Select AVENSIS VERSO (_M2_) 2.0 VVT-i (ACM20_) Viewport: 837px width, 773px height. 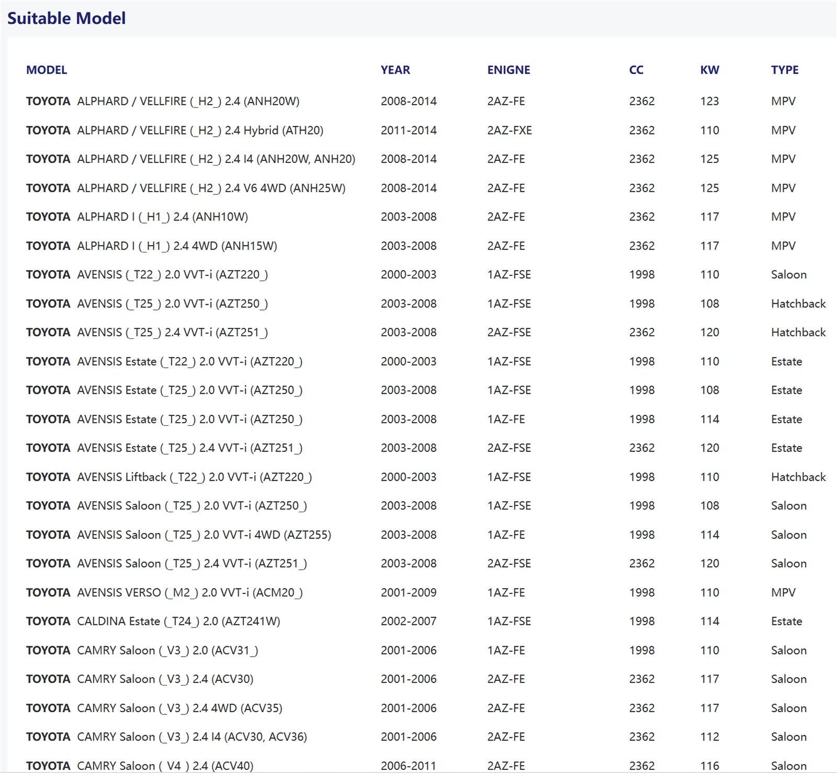[x=164, y=593]
